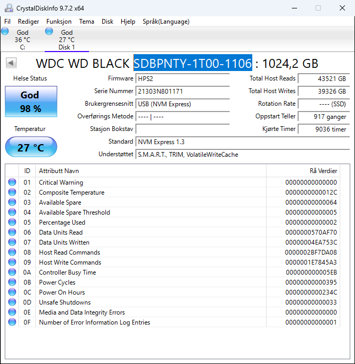355x364 pixels.
Task: Click the Kjørte Timer value 9036 timer
Action: [x=324, y=129]
